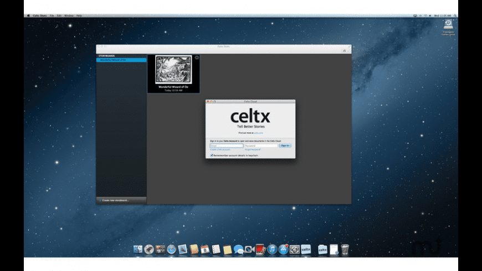Select the Wonderful Wizard of Oz storyboard thumbnail
The width and height of the screenshot is (482, 271).
(x=173, y=74)
